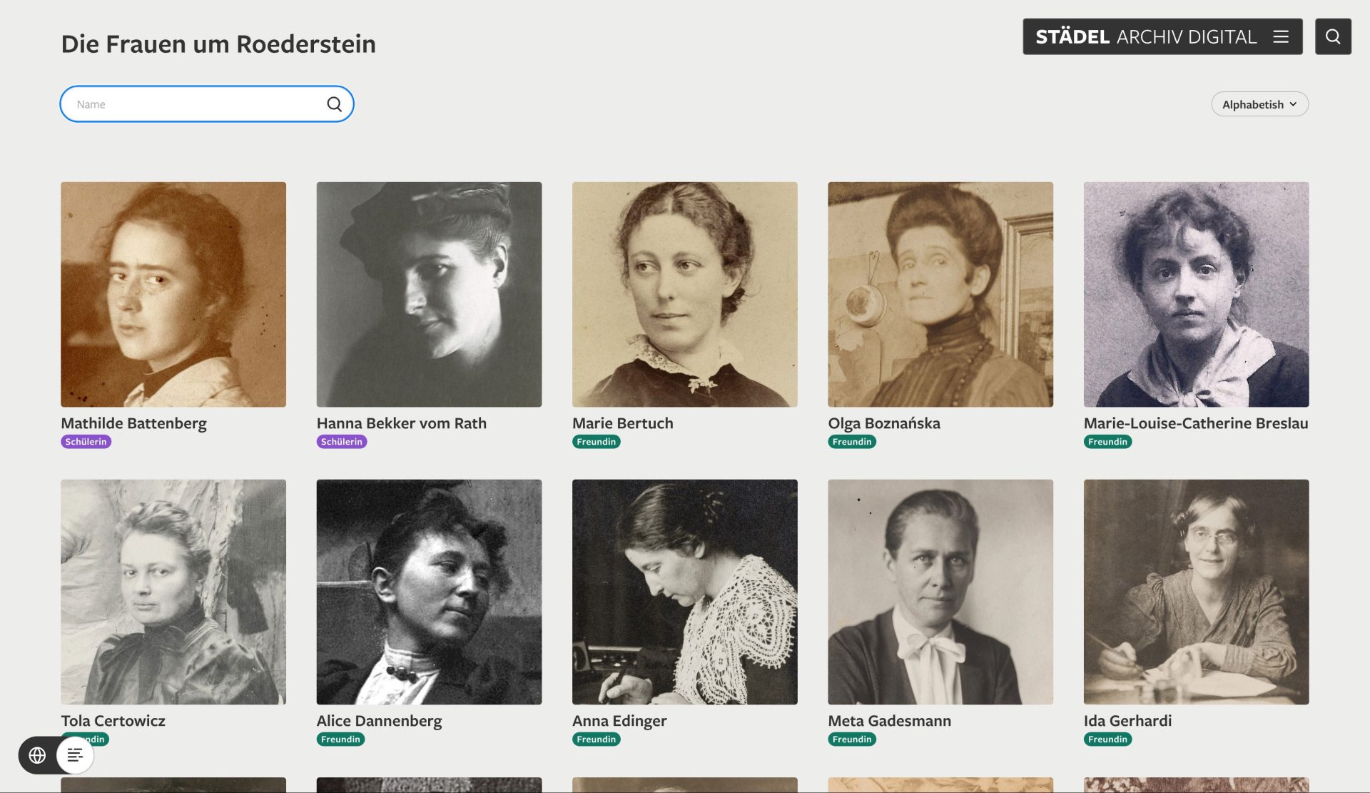Open the hamburger menu icon
This screenshot has height=793, width=1370.
tap(1281, 36)
